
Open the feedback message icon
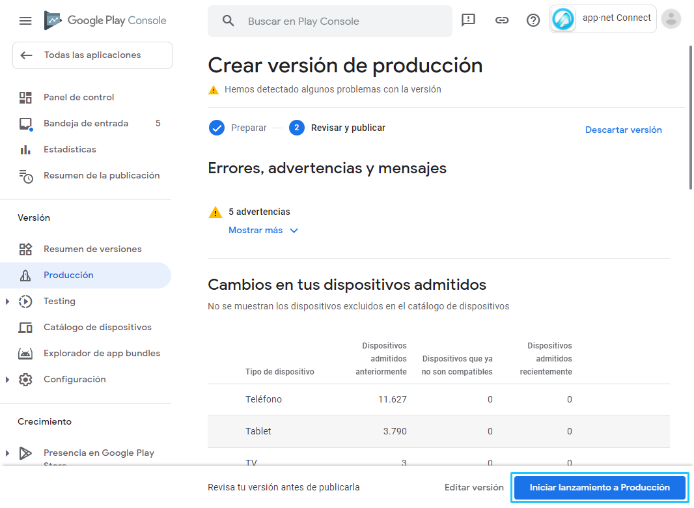468,20
